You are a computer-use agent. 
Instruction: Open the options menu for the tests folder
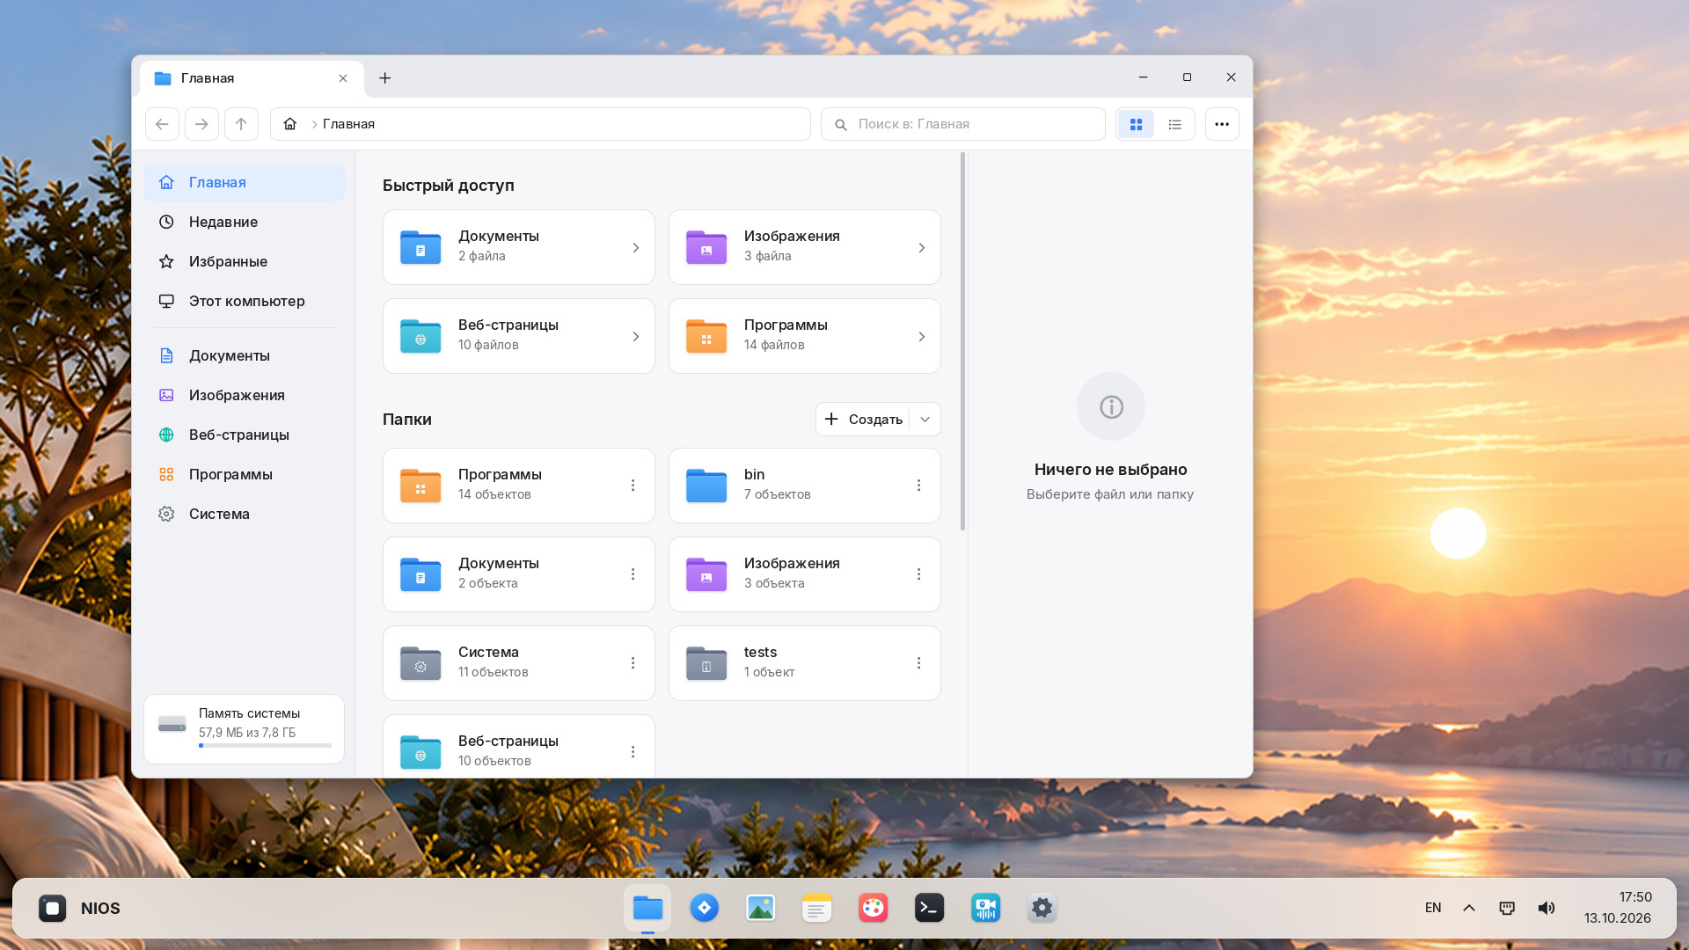(918, 663)
